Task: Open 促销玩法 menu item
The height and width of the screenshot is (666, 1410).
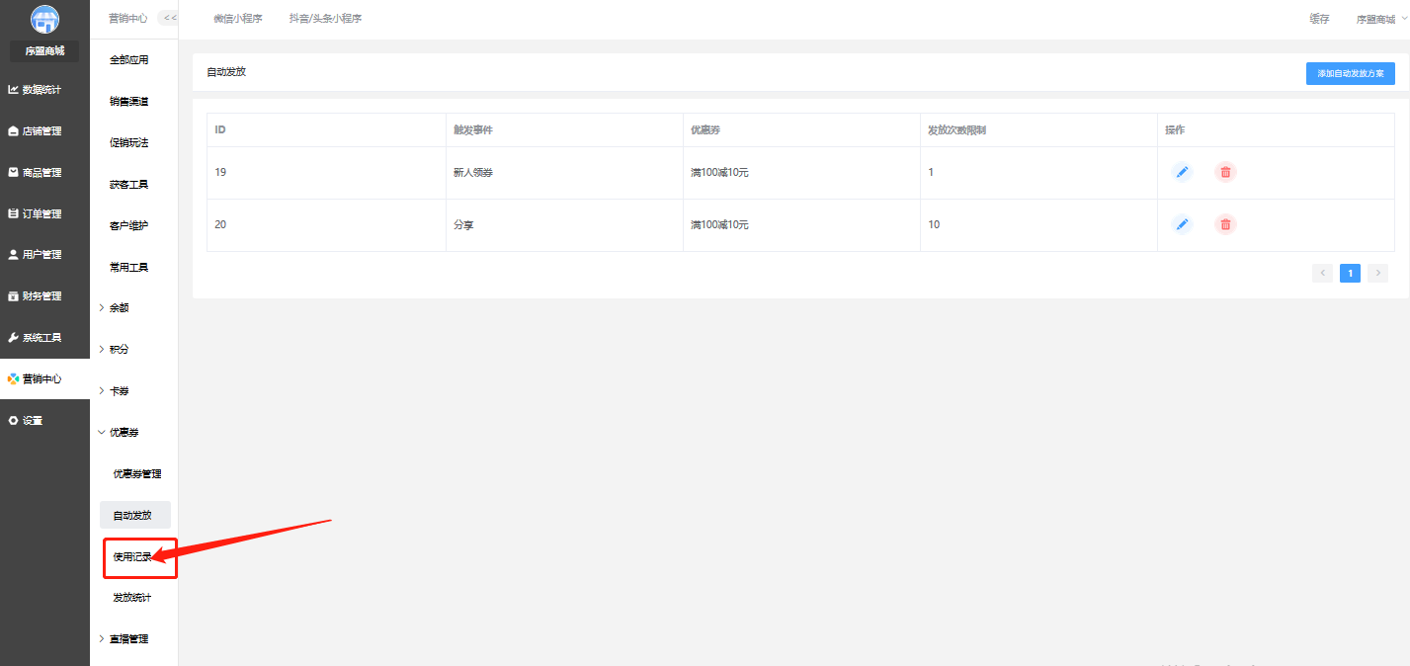Action: click(x=129, y=143)
